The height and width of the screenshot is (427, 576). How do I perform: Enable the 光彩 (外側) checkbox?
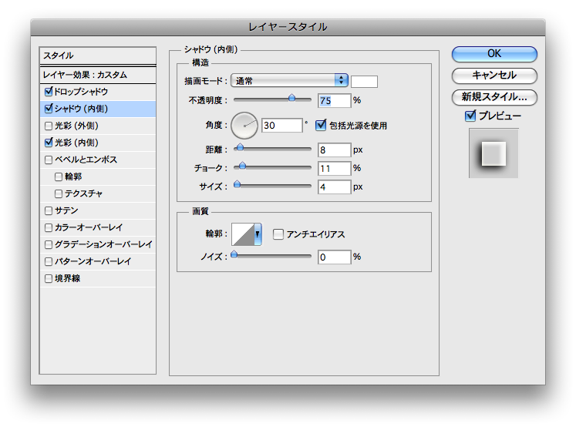click(49, 126)
